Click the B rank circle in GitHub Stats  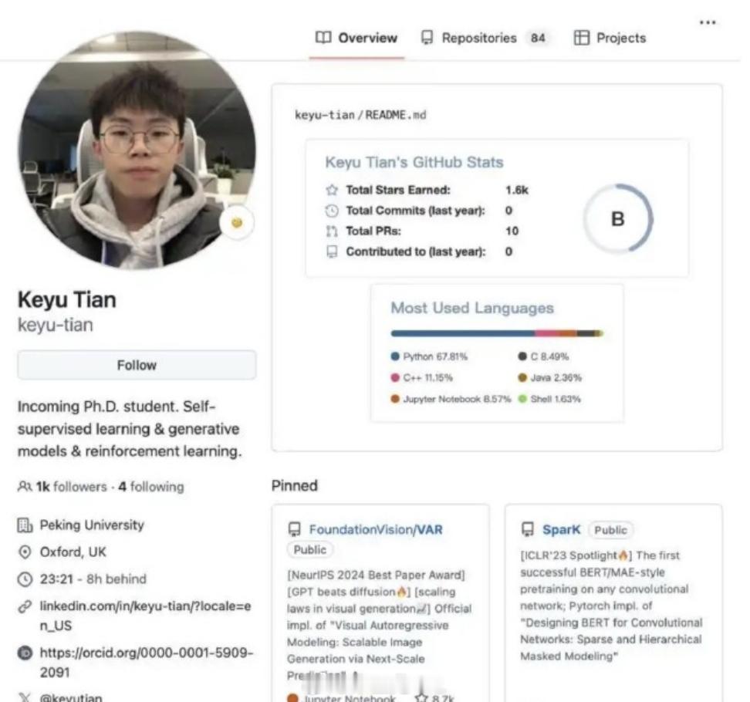618,218
